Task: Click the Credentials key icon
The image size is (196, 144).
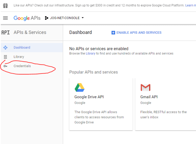Action: 5,66
